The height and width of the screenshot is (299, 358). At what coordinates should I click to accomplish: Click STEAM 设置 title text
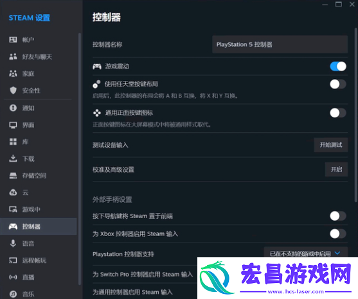[x=29, y=18]
